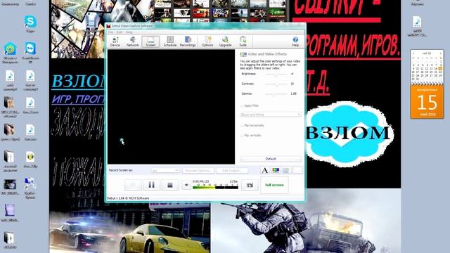Viewport: 450px width, 253px height.
Task: Click the Gamma slider
Action: click(276, 93)
